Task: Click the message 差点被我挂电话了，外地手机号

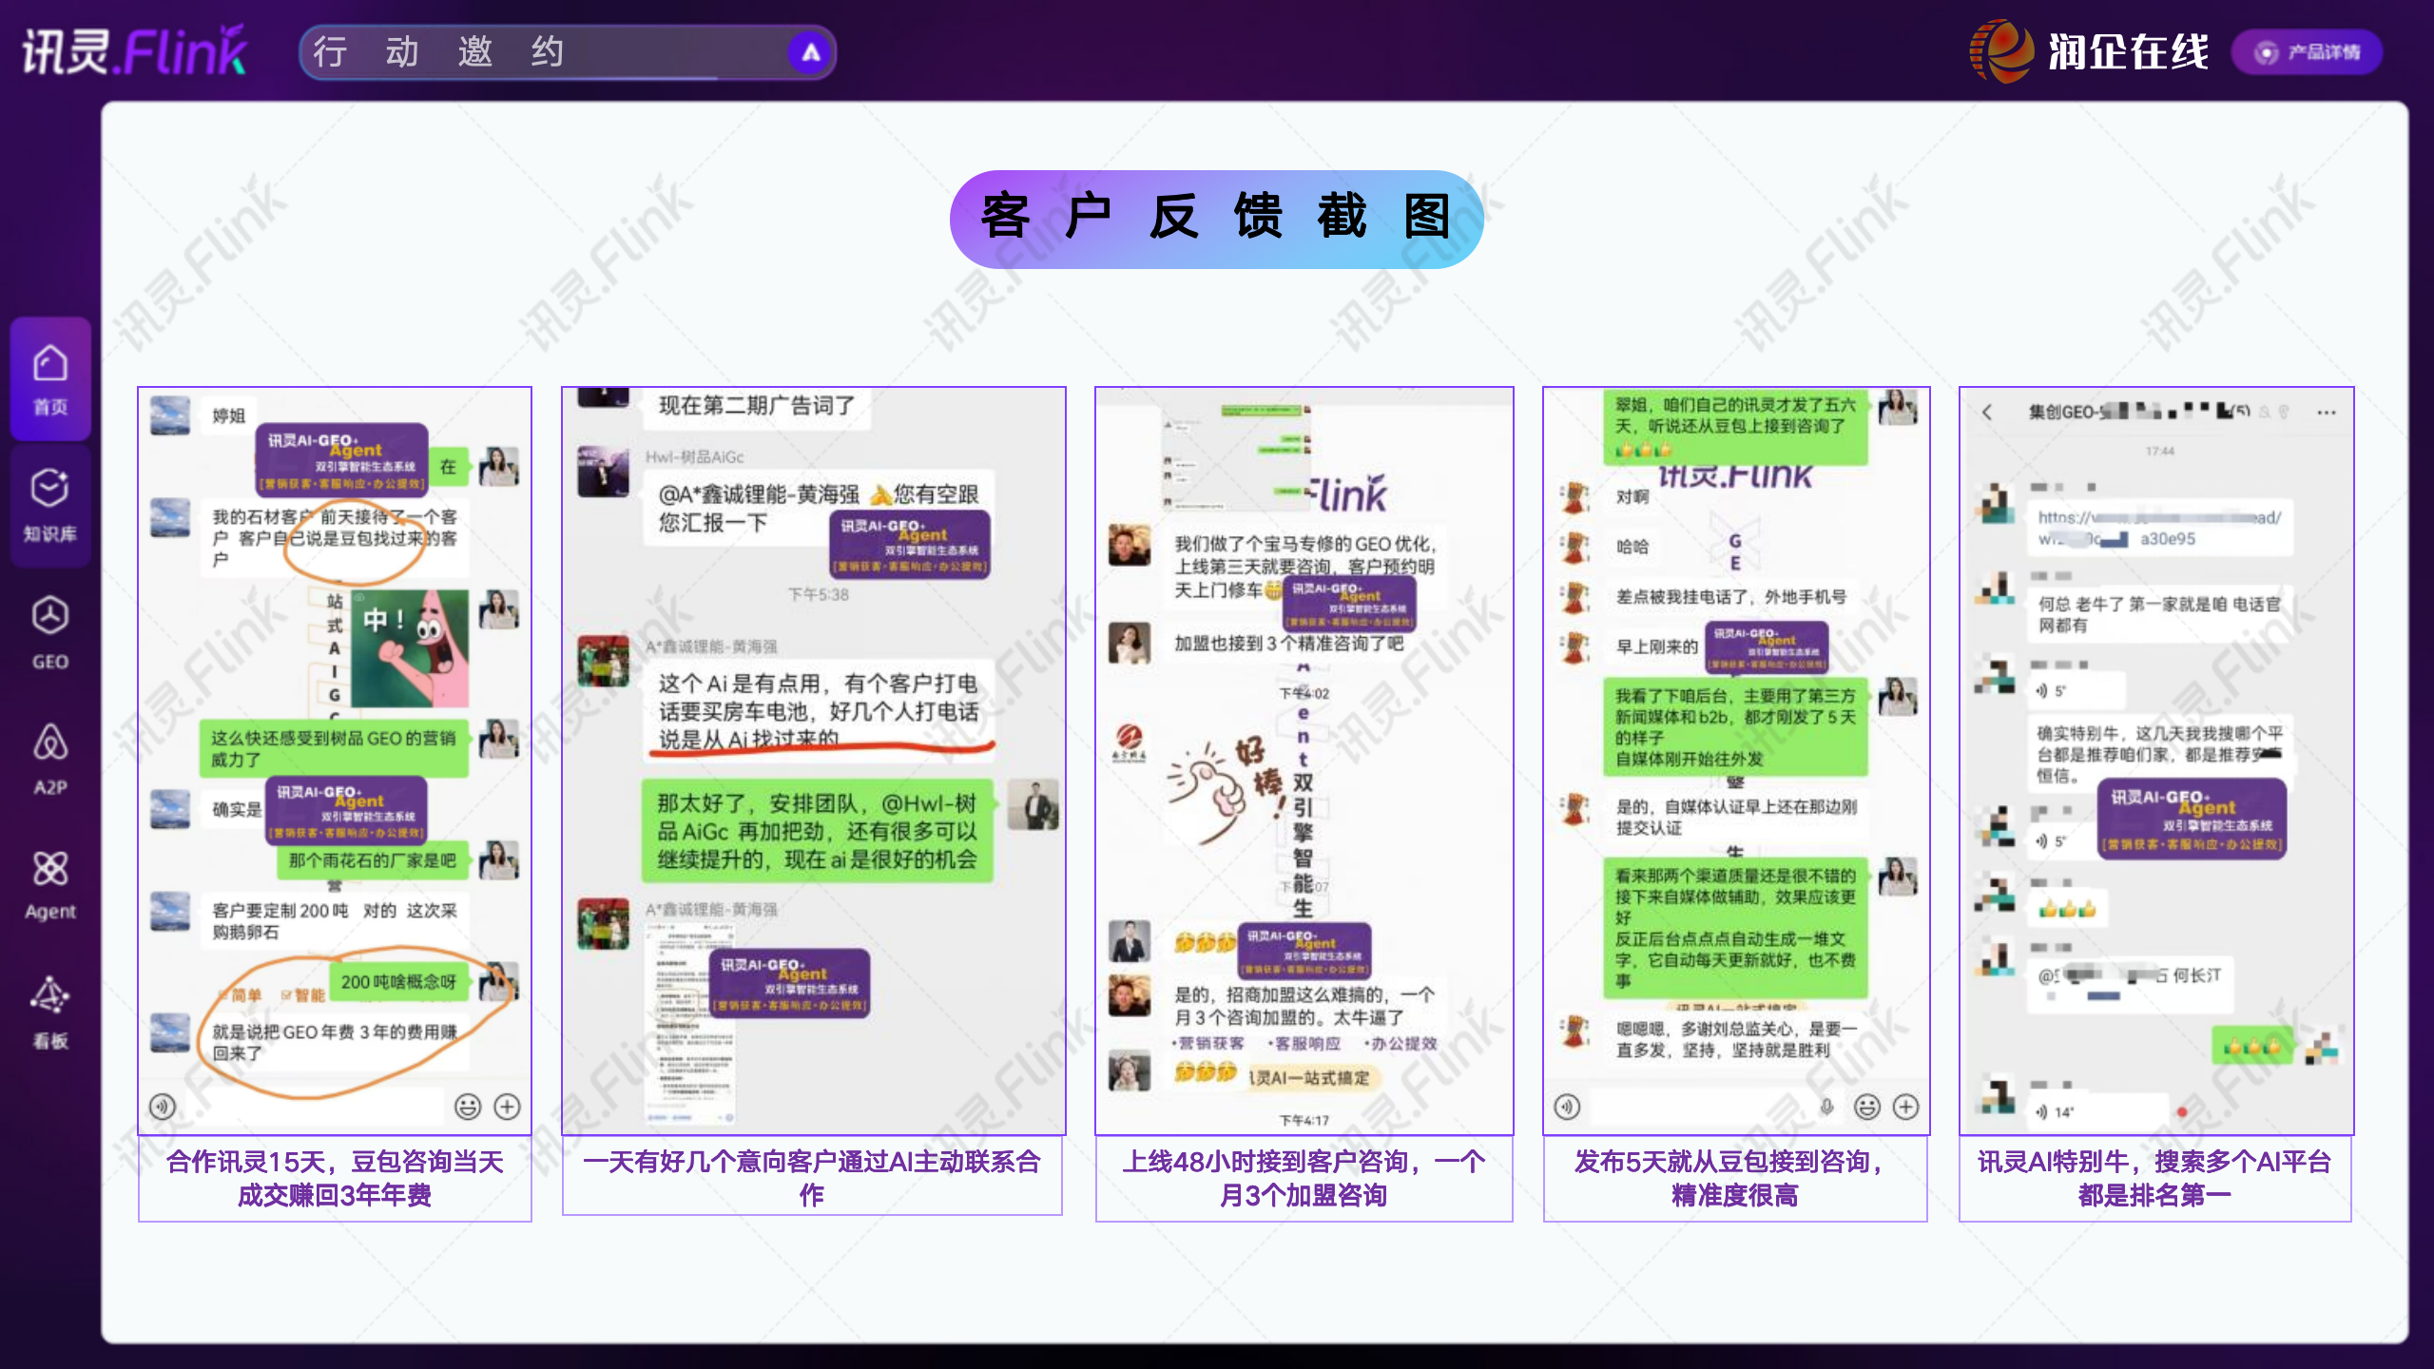Action: 1730,597
